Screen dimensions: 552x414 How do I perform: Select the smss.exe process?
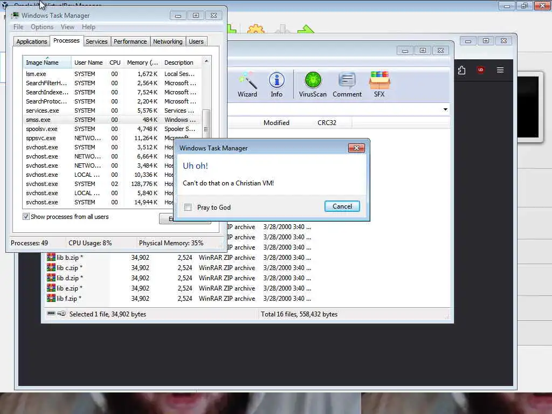pos(112,120)
